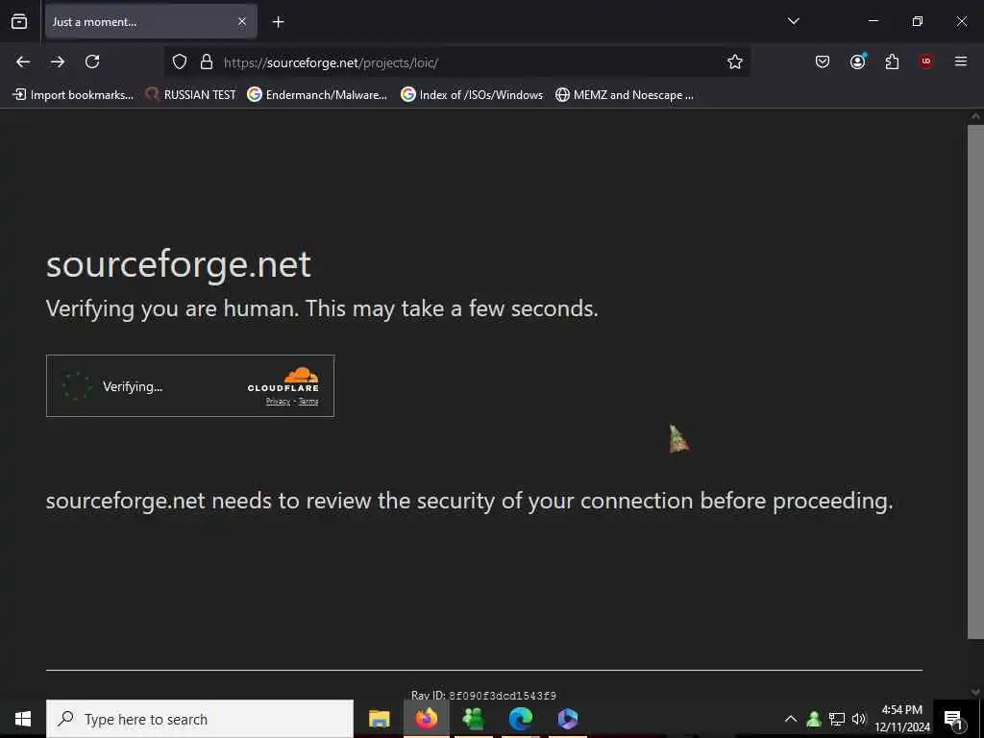This screenshot has width=984, height=738.
Task: Click the page vertical scrollbar
Action: click(975, 381)
